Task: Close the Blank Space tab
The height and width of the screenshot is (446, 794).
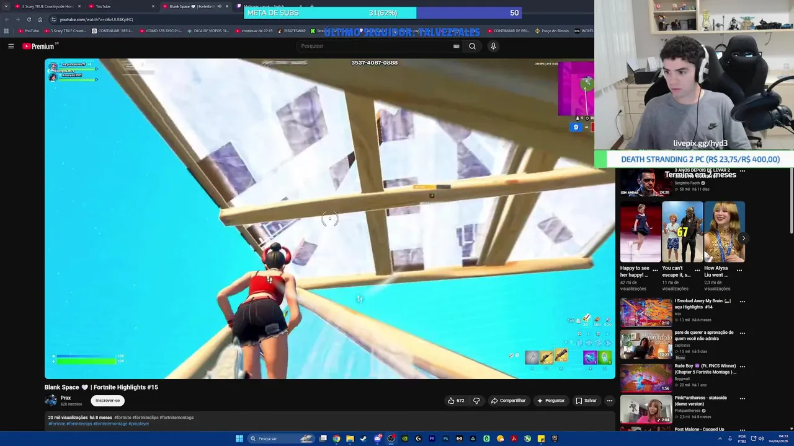Action: click(227, 6)
